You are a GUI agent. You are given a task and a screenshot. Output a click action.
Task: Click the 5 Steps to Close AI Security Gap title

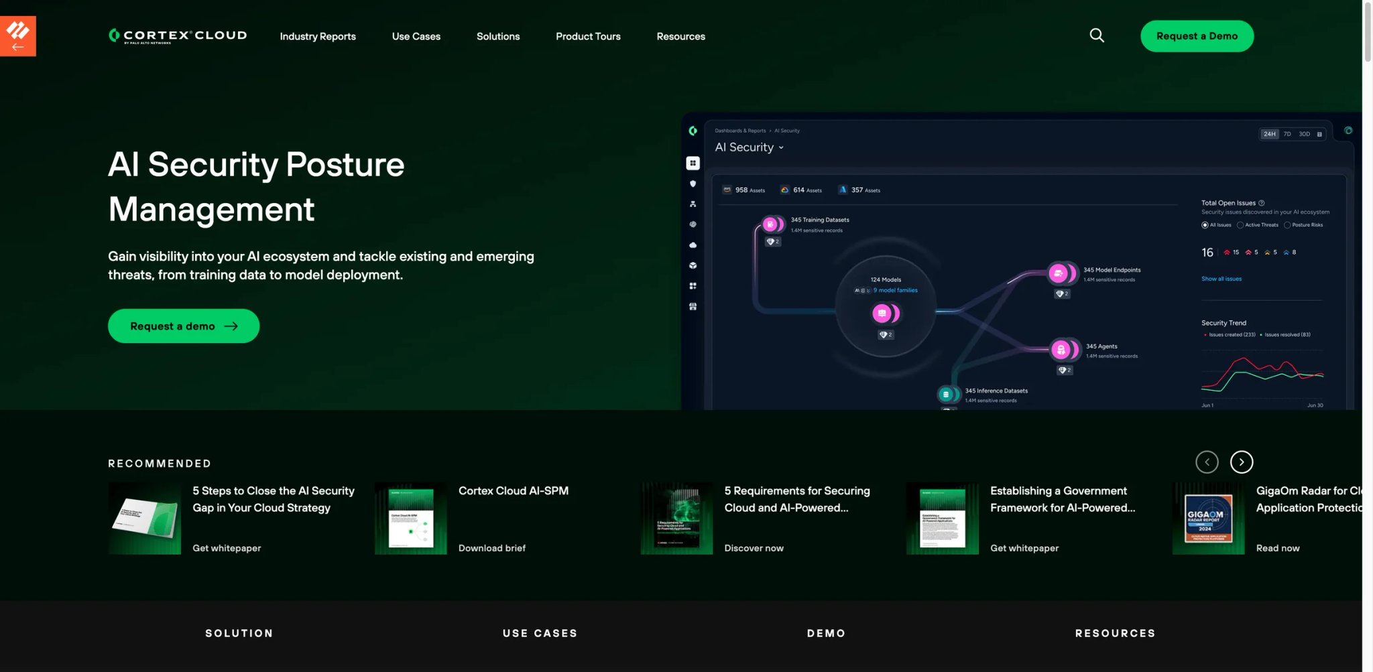click(274, 499)
